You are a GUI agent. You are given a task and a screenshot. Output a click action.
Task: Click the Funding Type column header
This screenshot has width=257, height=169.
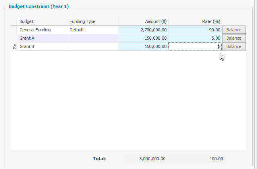[93, 21]
